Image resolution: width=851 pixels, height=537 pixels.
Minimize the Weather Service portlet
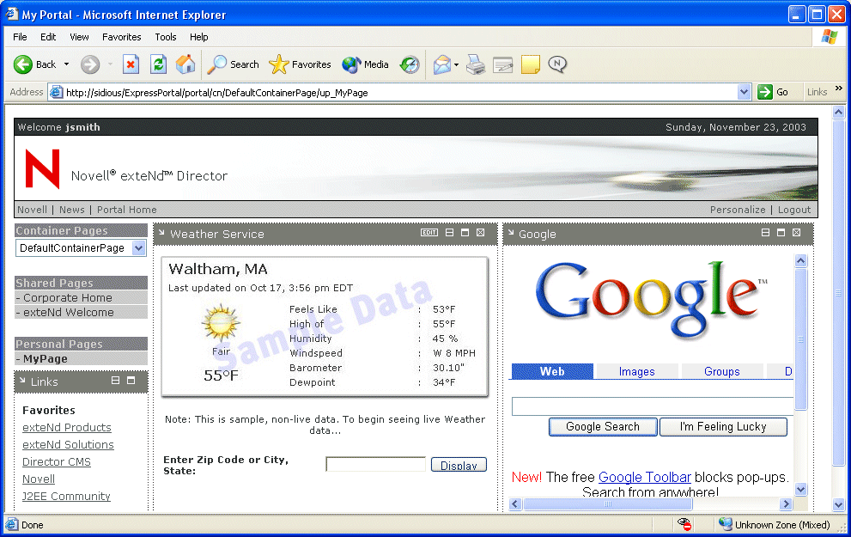pos(449,232)
